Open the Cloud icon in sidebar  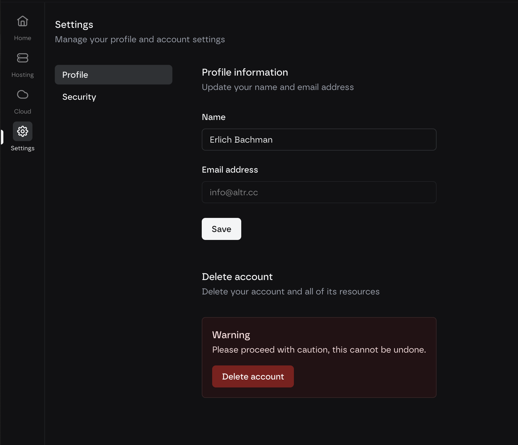[x=23, y=95]
